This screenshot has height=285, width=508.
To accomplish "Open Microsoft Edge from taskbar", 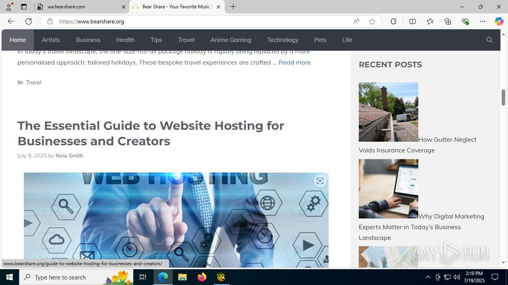I will pyautogui.click(x=163, y=277).
